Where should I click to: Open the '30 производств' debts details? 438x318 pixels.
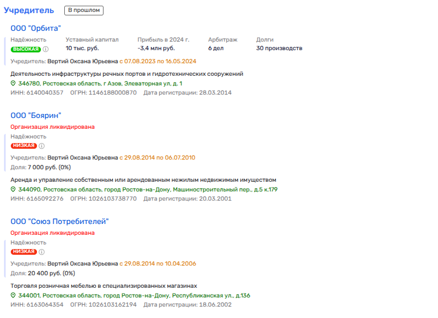pos(279,48)
